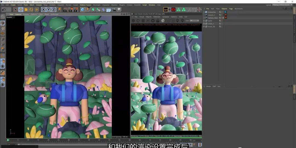Click the viewport maximize toggle icon
This screenshot has height=148, width=296.
129,14
